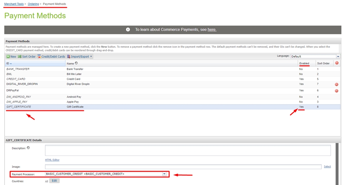Click the HTML Editor link
The width and height of the screenshot is (344, 185).
(x=52, y=160)
